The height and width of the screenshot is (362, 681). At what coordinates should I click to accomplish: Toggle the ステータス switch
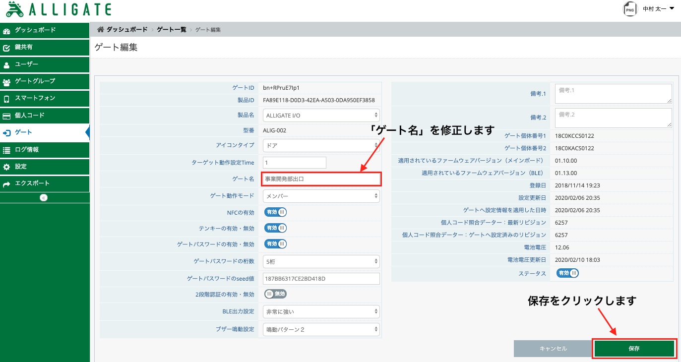(x=567, y=273)
